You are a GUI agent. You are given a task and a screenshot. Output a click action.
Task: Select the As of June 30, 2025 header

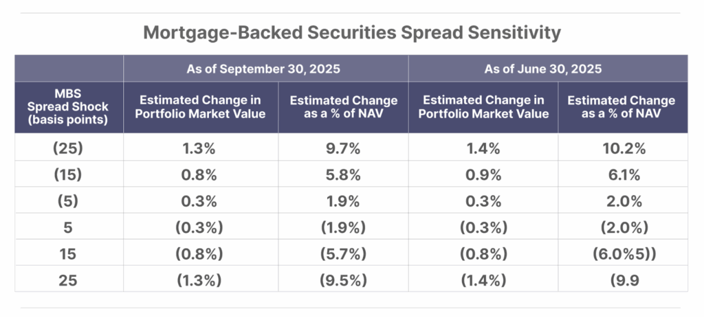(x=548, y=69)
